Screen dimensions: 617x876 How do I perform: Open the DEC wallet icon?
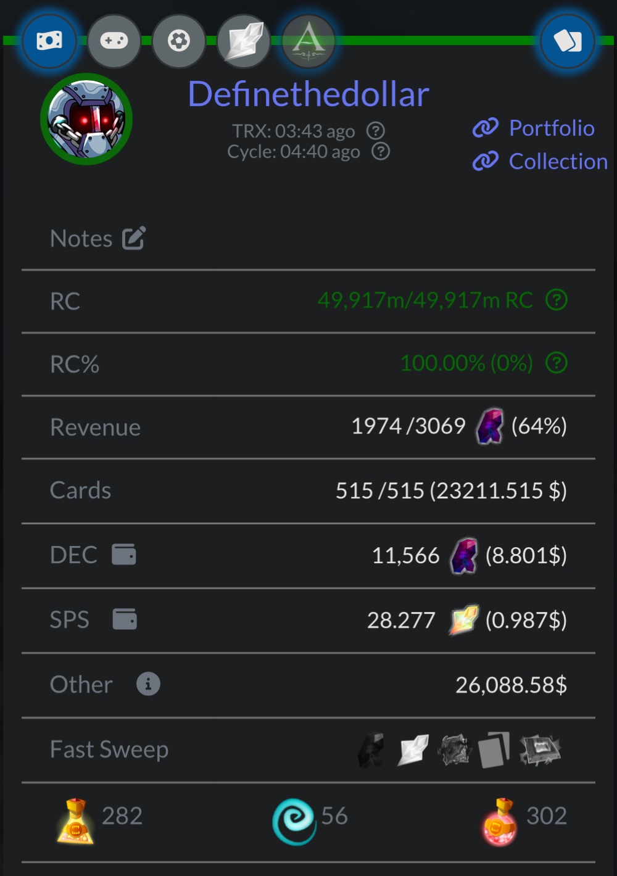(x=124, y=555)
